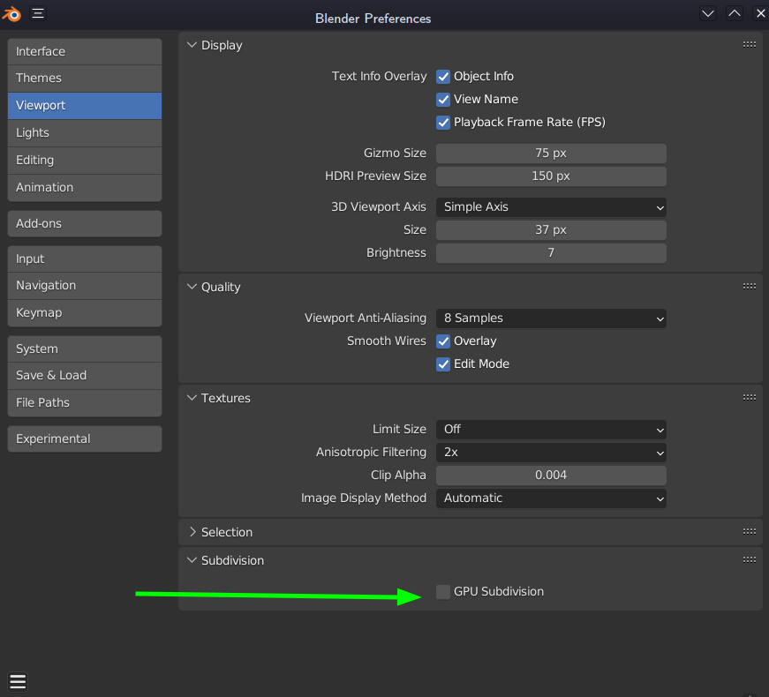Screen dimensions: 769x697
Task: Open the File Paths tab
Action: (85, 403)
